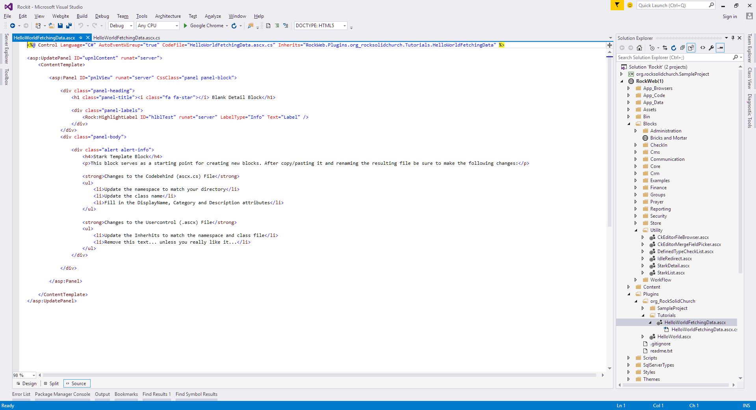756x410 pixels.
Task: Save the current file with Save icon
Action: 60,26
